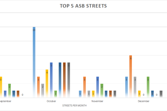Click the light blue December bar labeled 3

click(126, 87)
